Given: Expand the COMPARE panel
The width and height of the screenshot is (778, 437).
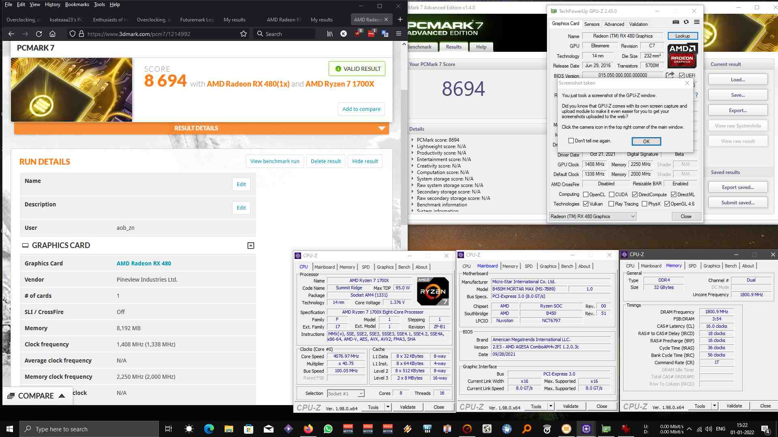Looking at the screenshot, I should point(37,396).
